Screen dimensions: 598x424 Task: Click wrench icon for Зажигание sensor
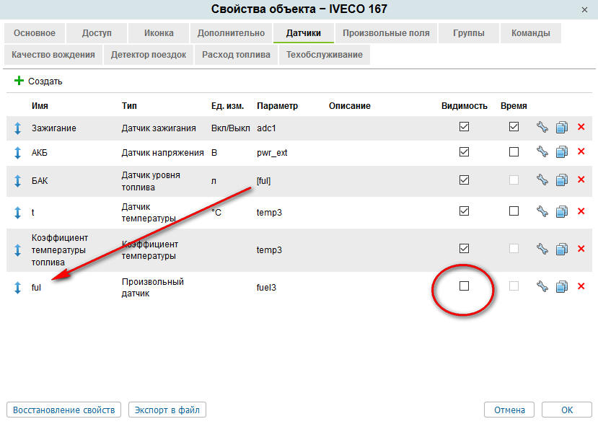(542, 128)
